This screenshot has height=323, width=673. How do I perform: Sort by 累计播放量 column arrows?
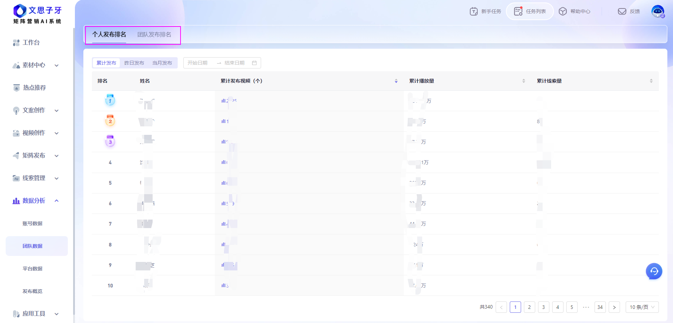524,81
